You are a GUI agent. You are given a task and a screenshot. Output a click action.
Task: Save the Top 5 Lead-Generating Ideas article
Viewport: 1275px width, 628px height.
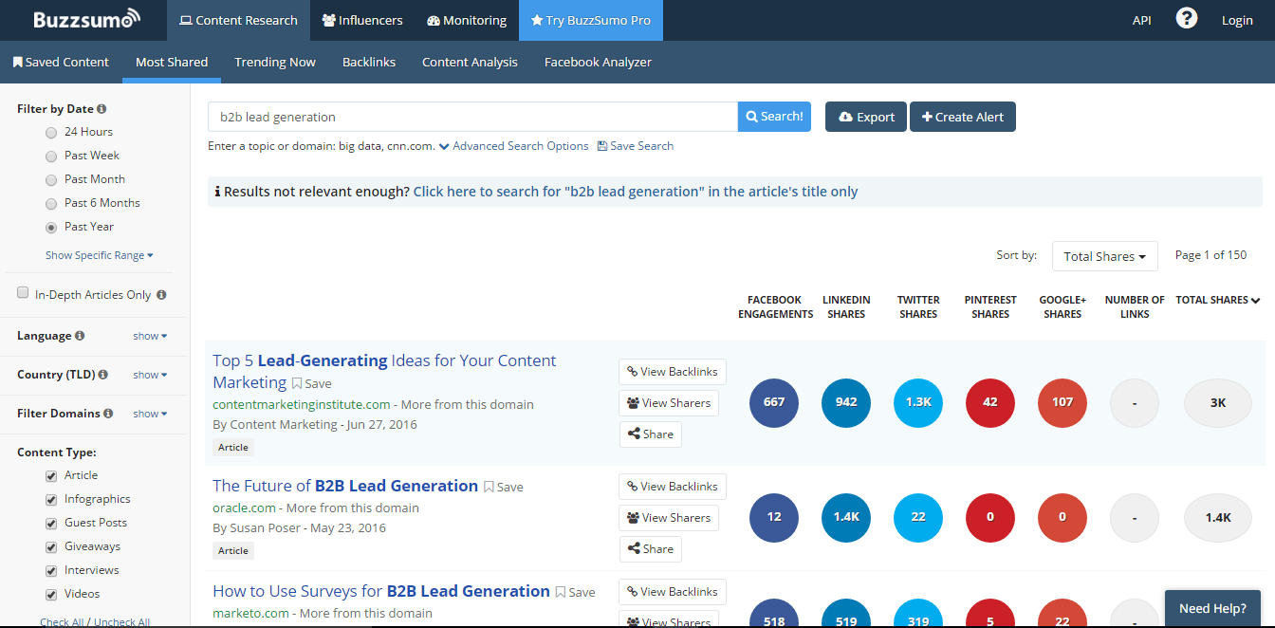tap(312, 384)
